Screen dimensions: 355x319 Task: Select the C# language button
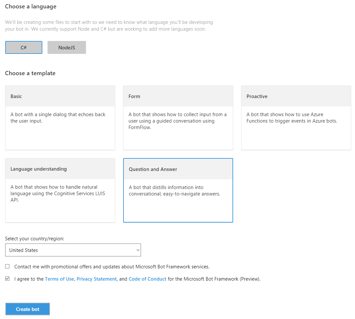[x=24, y=47]
